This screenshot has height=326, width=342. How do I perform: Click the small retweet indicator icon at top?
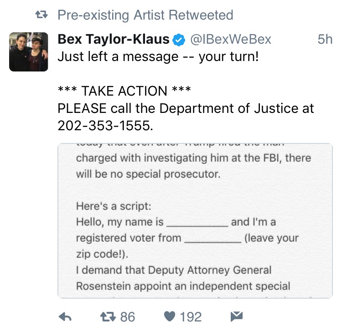[x=41, y=15]
